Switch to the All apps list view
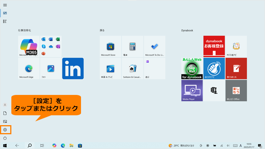265x149 pixels. [5, 21]
